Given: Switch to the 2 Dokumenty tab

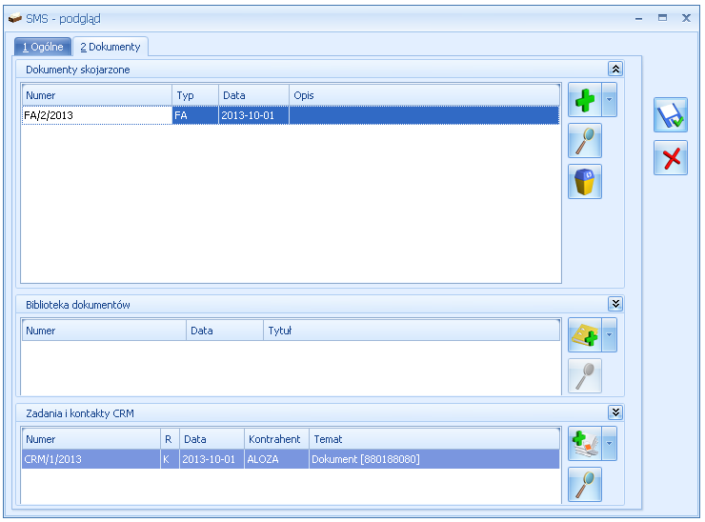Looking at the screenshot, I should (111, 47).
